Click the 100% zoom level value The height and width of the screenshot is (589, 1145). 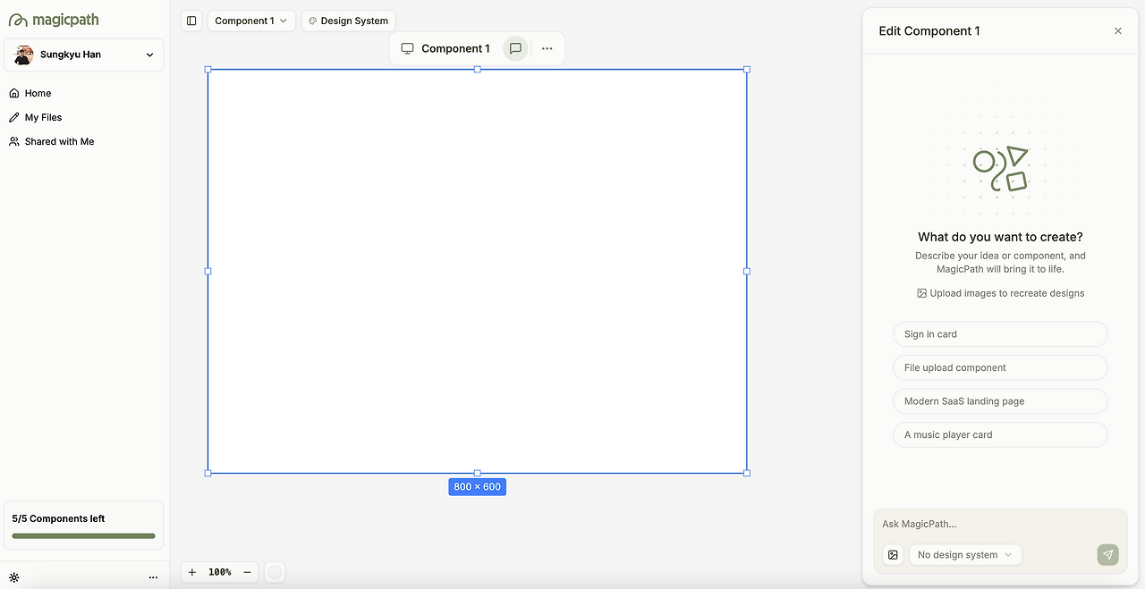[220, 572]
